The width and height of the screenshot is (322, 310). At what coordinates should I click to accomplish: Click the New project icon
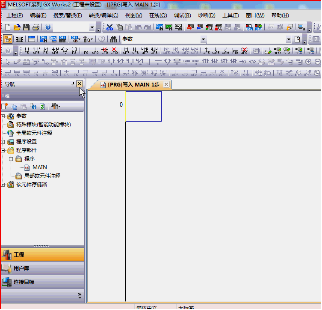coord(8,27)
